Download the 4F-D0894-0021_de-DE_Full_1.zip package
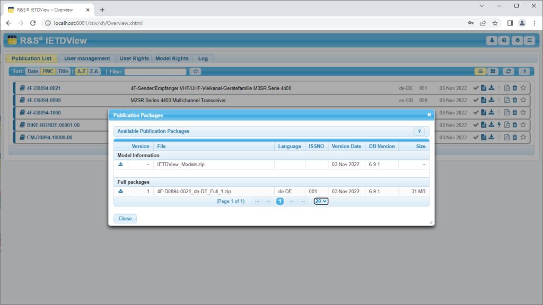 (x=120, y=191)
